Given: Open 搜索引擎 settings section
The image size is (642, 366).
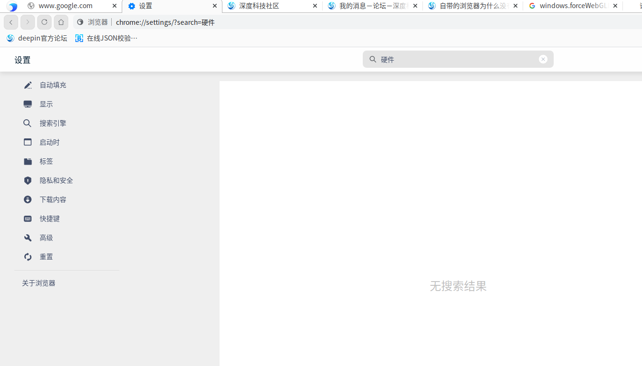Looking at the screenshot, I should [x=53, y=123].
